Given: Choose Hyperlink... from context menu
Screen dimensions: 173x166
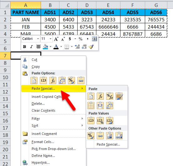Looking at the screenshot, I should click(53, 163).
